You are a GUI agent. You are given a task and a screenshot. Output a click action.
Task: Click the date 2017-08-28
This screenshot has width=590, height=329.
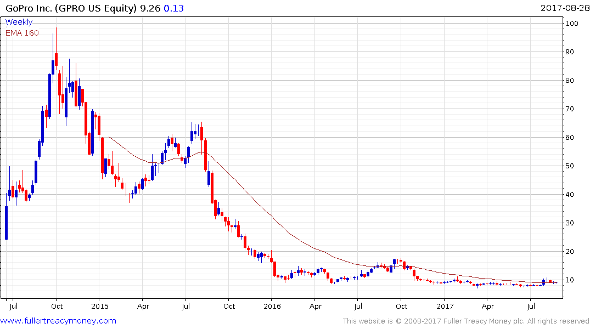(x=565, y=8)
